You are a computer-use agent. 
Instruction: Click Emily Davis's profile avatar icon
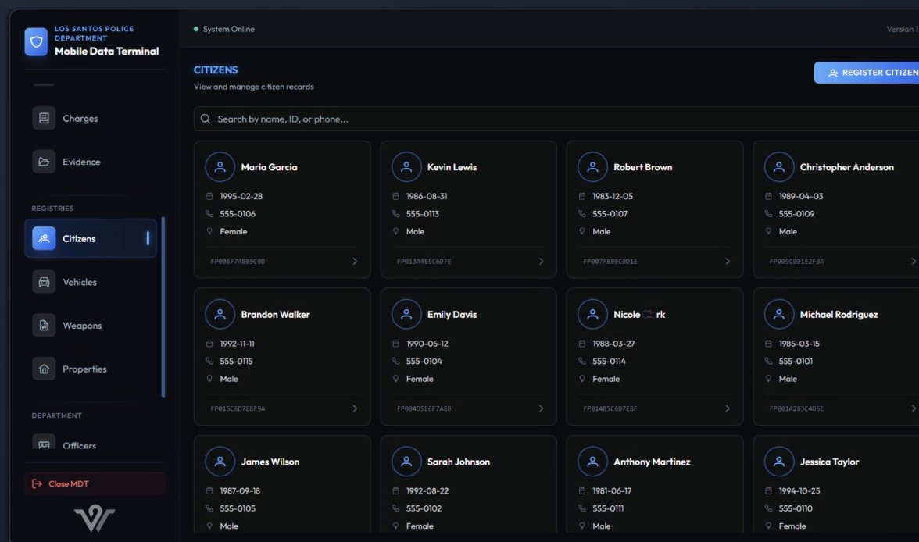click(406, 315)
